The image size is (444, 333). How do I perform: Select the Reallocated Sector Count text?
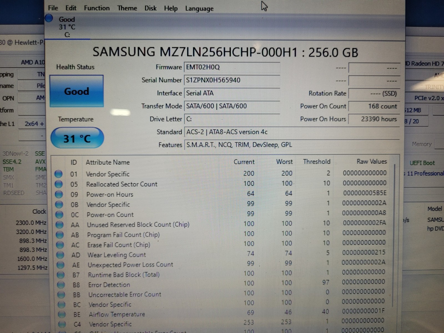[122, 184]
